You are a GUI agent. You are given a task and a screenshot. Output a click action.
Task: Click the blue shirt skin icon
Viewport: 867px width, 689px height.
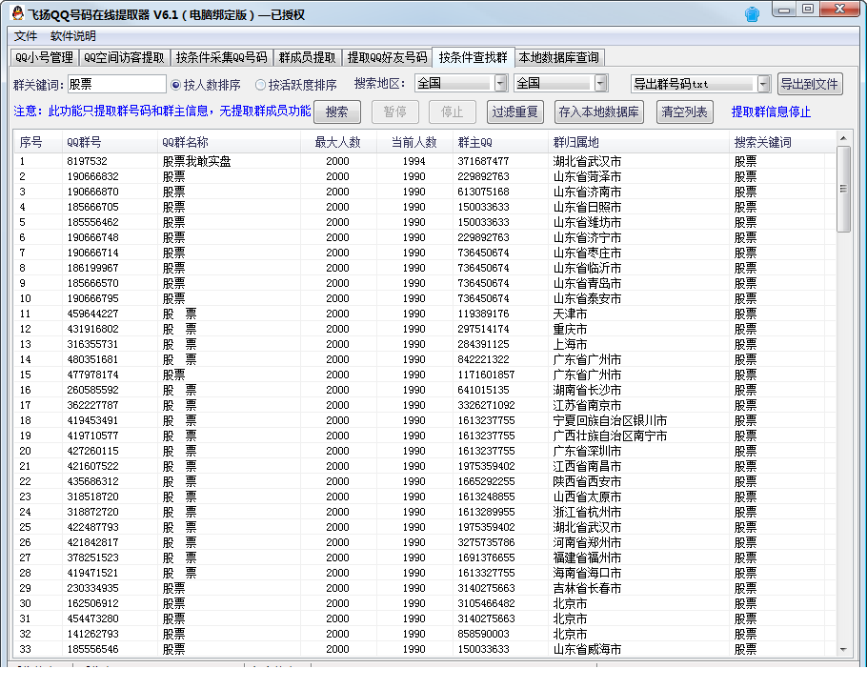(x=752, y=14)
